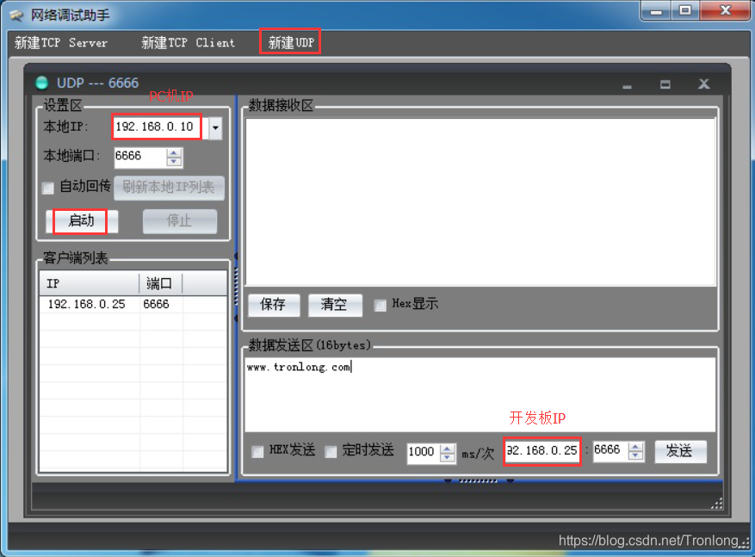Image resolution: width=755 pixels, height=557 pixels.
Task: Click the 清空 button
Action: [334, 305]
